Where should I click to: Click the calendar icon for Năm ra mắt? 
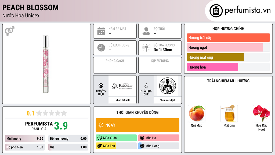pyautogui.click(x=101, y=31)
